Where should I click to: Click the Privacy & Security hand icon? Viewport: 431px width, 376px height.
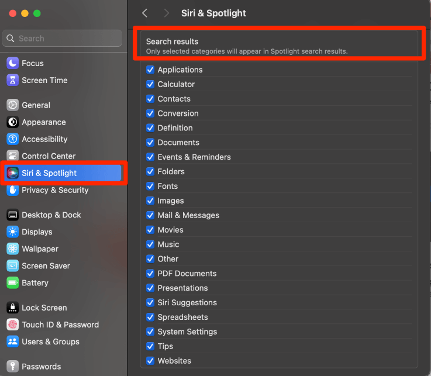pos(13,190)
